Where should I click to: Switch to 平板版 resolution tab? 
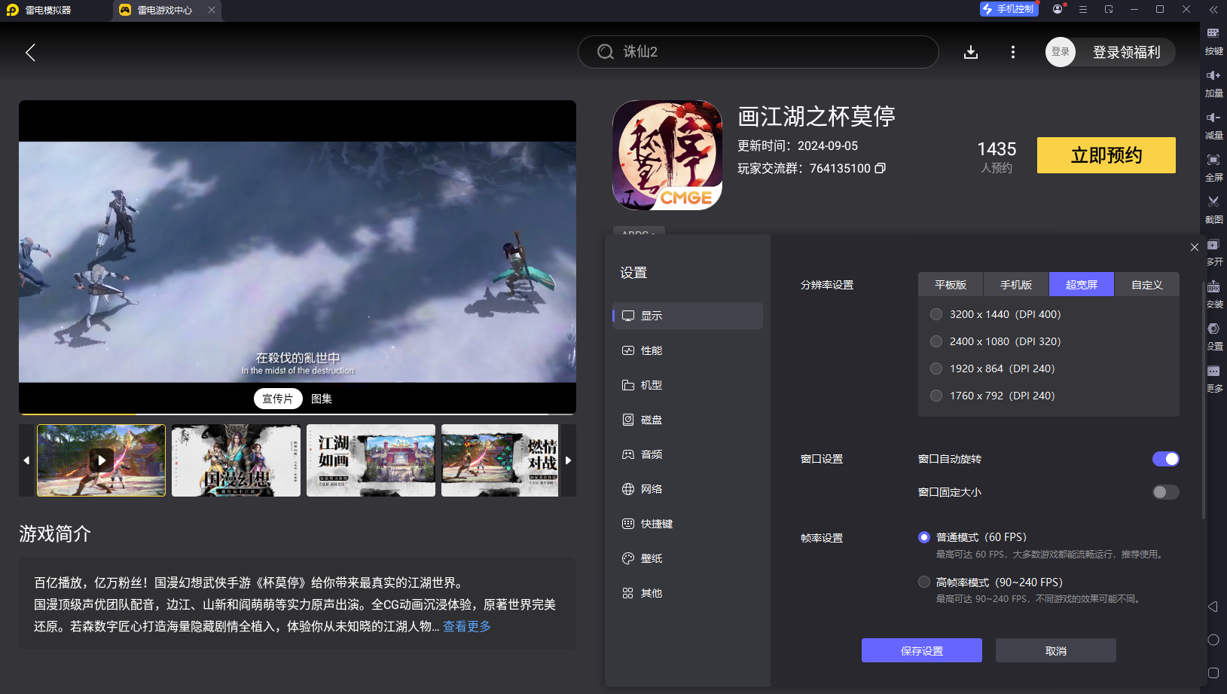[x=951, y=285]
